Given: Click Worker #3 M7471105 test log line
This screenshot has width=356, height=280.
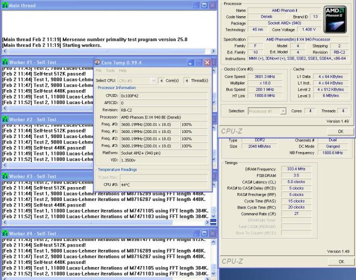Looking at the screenshot, I should (x=105, y=211).
